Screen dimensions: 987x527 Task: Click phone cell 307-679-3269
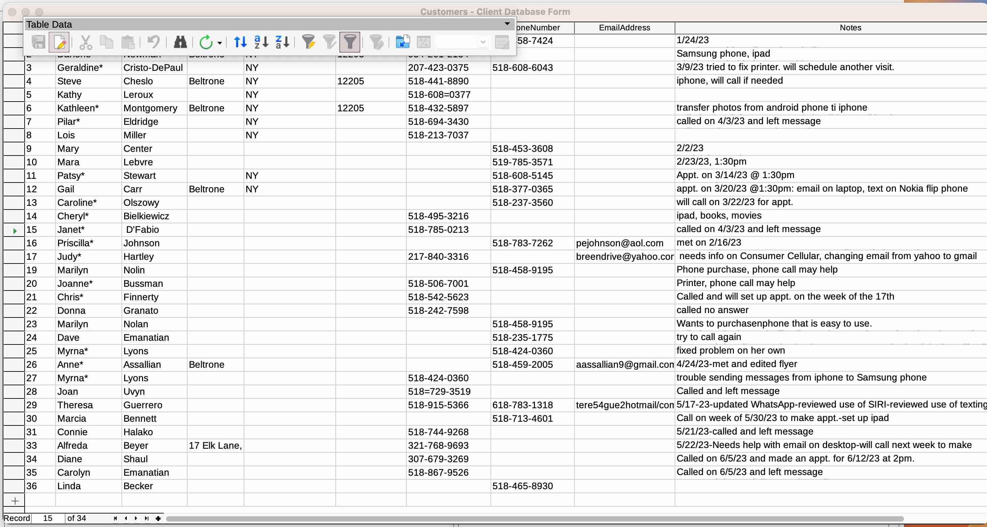point(448,459)
